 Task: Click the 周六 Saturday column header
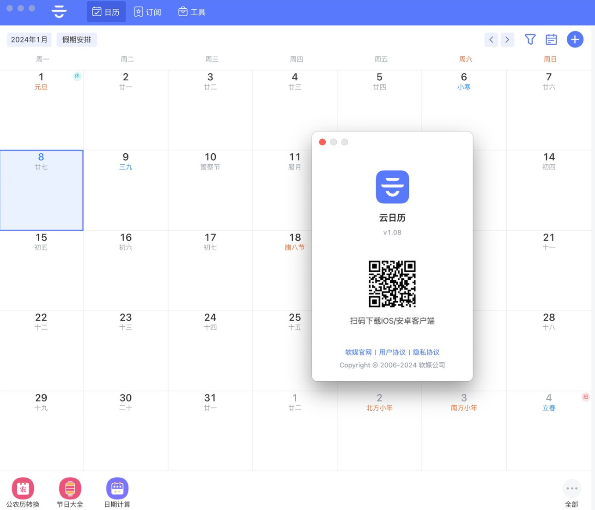(466, 59)
